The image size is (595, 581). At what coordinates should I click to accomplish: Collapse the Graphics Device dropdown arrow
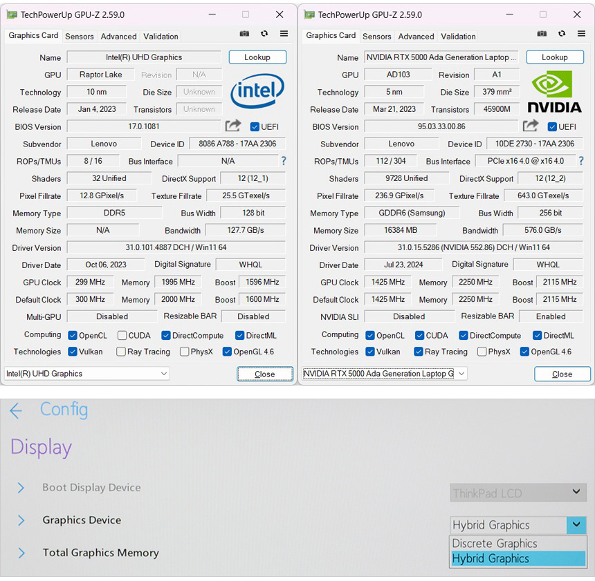click(576, 525)
